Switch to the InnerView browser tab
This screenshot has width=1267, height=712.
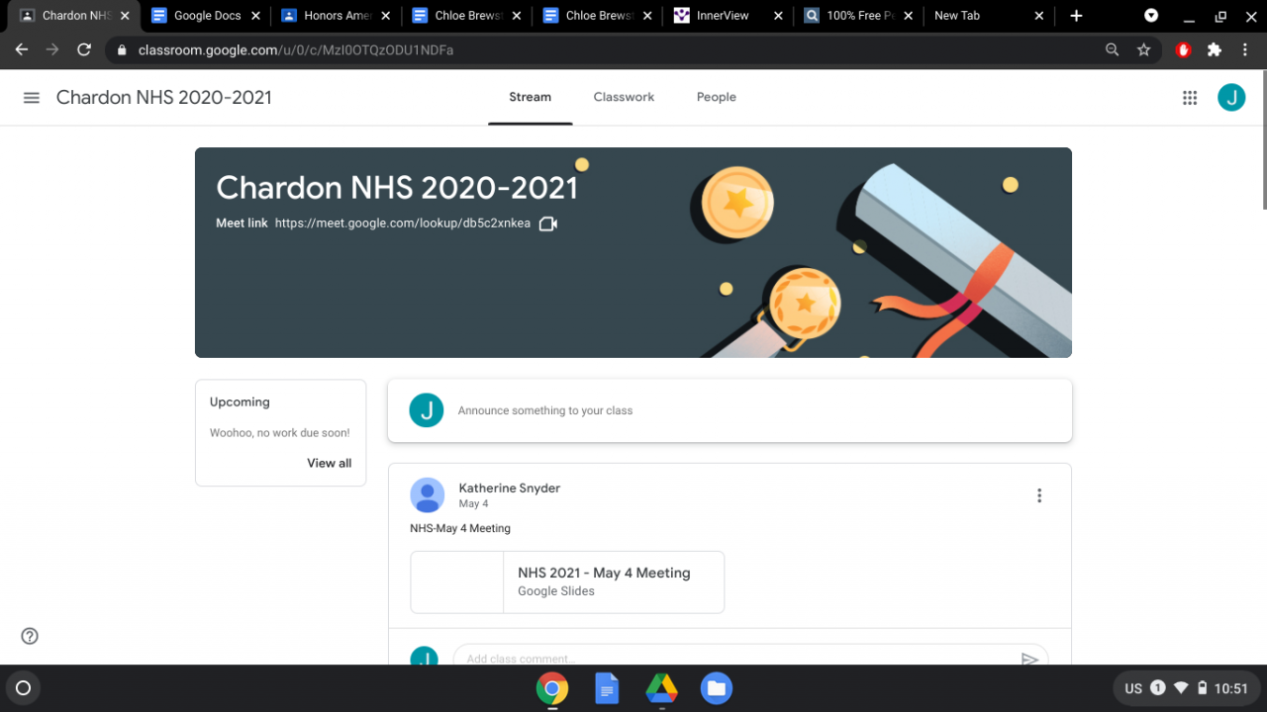point(728,16)
